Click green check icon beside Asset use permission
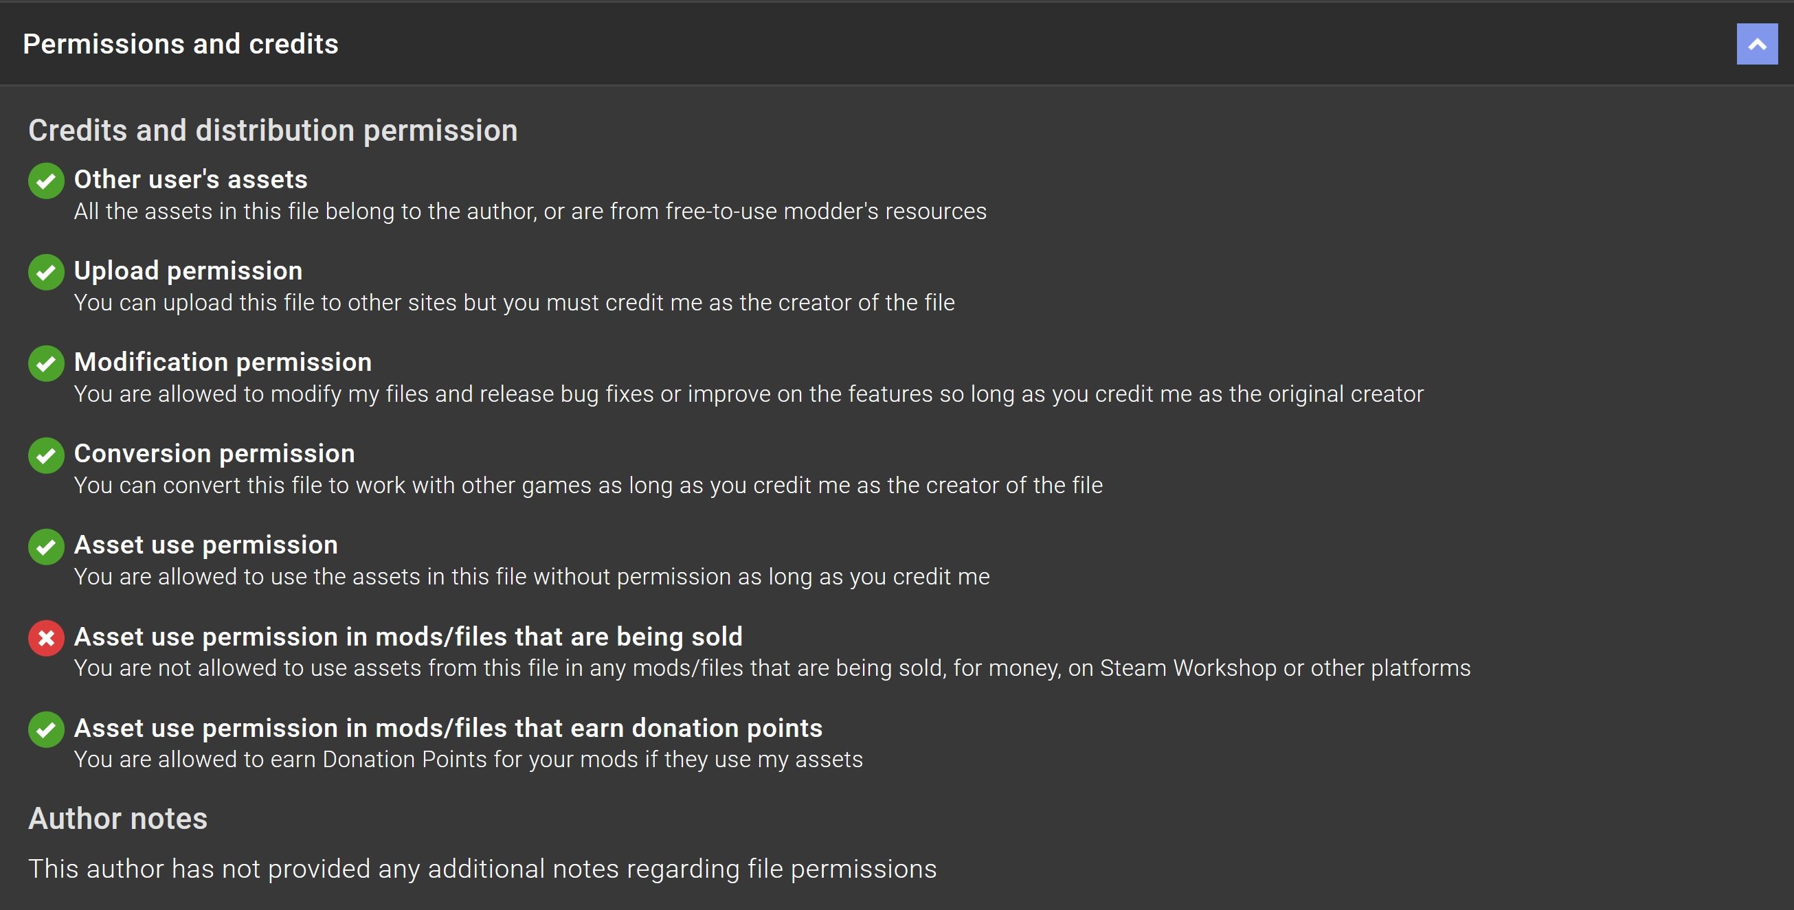Viewport: 1794px width, 910px height. click(x=46, y=547)
